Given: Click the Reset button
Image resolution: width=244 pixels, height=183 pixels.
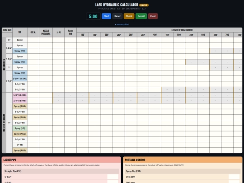Looking at the screenshot, I should coord(117,16).
